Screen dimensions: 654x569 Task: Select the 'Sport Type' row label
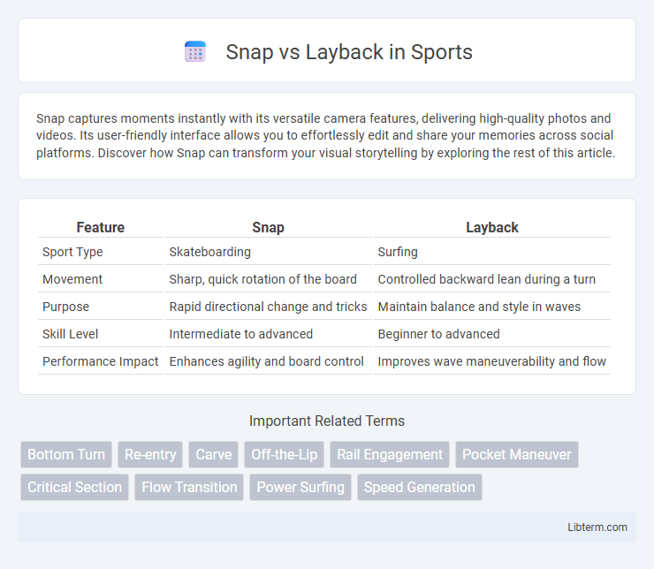(72, 252)
